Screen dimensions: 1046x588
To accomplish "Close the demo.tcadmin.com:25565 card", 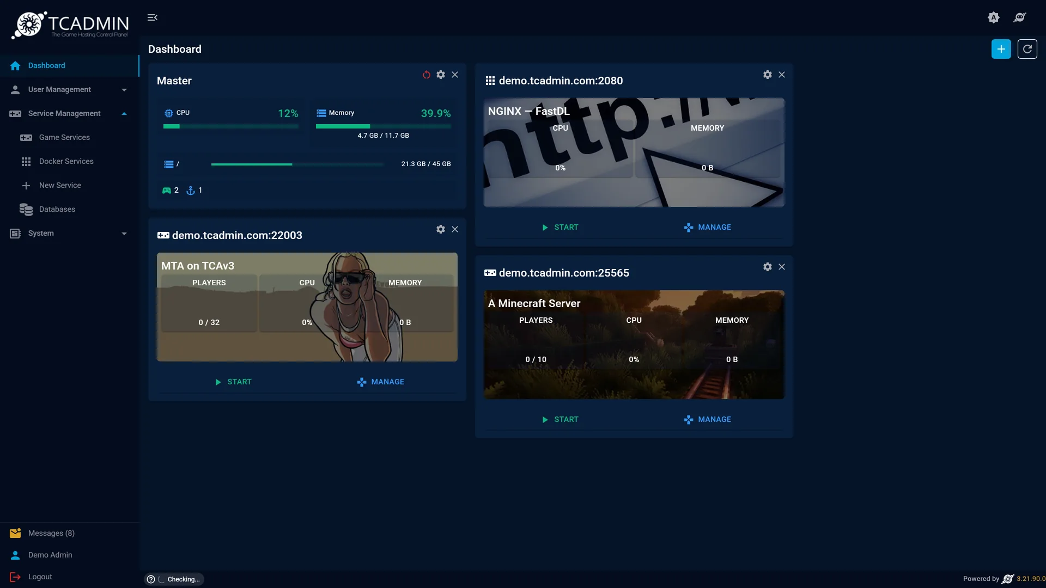I will click(782, 267).
